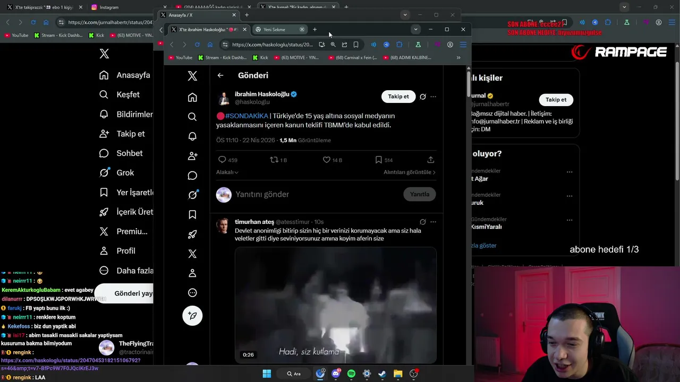Share İbrahim Haskoloğlu's post
The image size is (680, 382).
pos(431,160)
